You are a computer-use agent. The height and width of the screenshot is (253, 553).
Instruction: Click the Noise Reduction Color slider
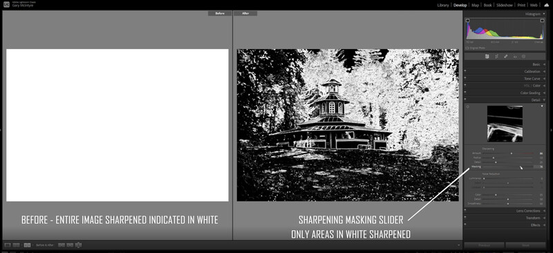coord(508,195)
